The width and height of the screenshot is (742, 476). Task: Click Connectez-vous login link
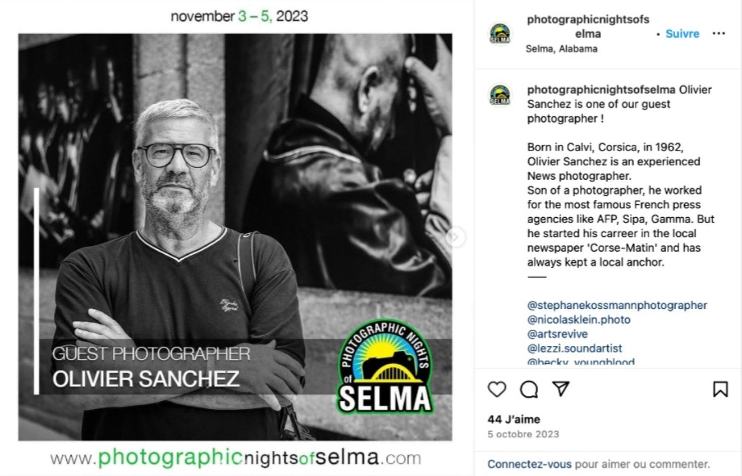click(x=529, y=464)
